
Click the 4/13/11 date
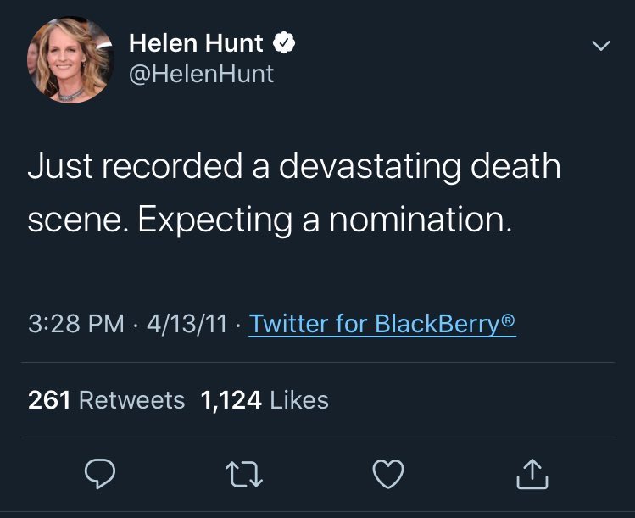tap(186, 324)
